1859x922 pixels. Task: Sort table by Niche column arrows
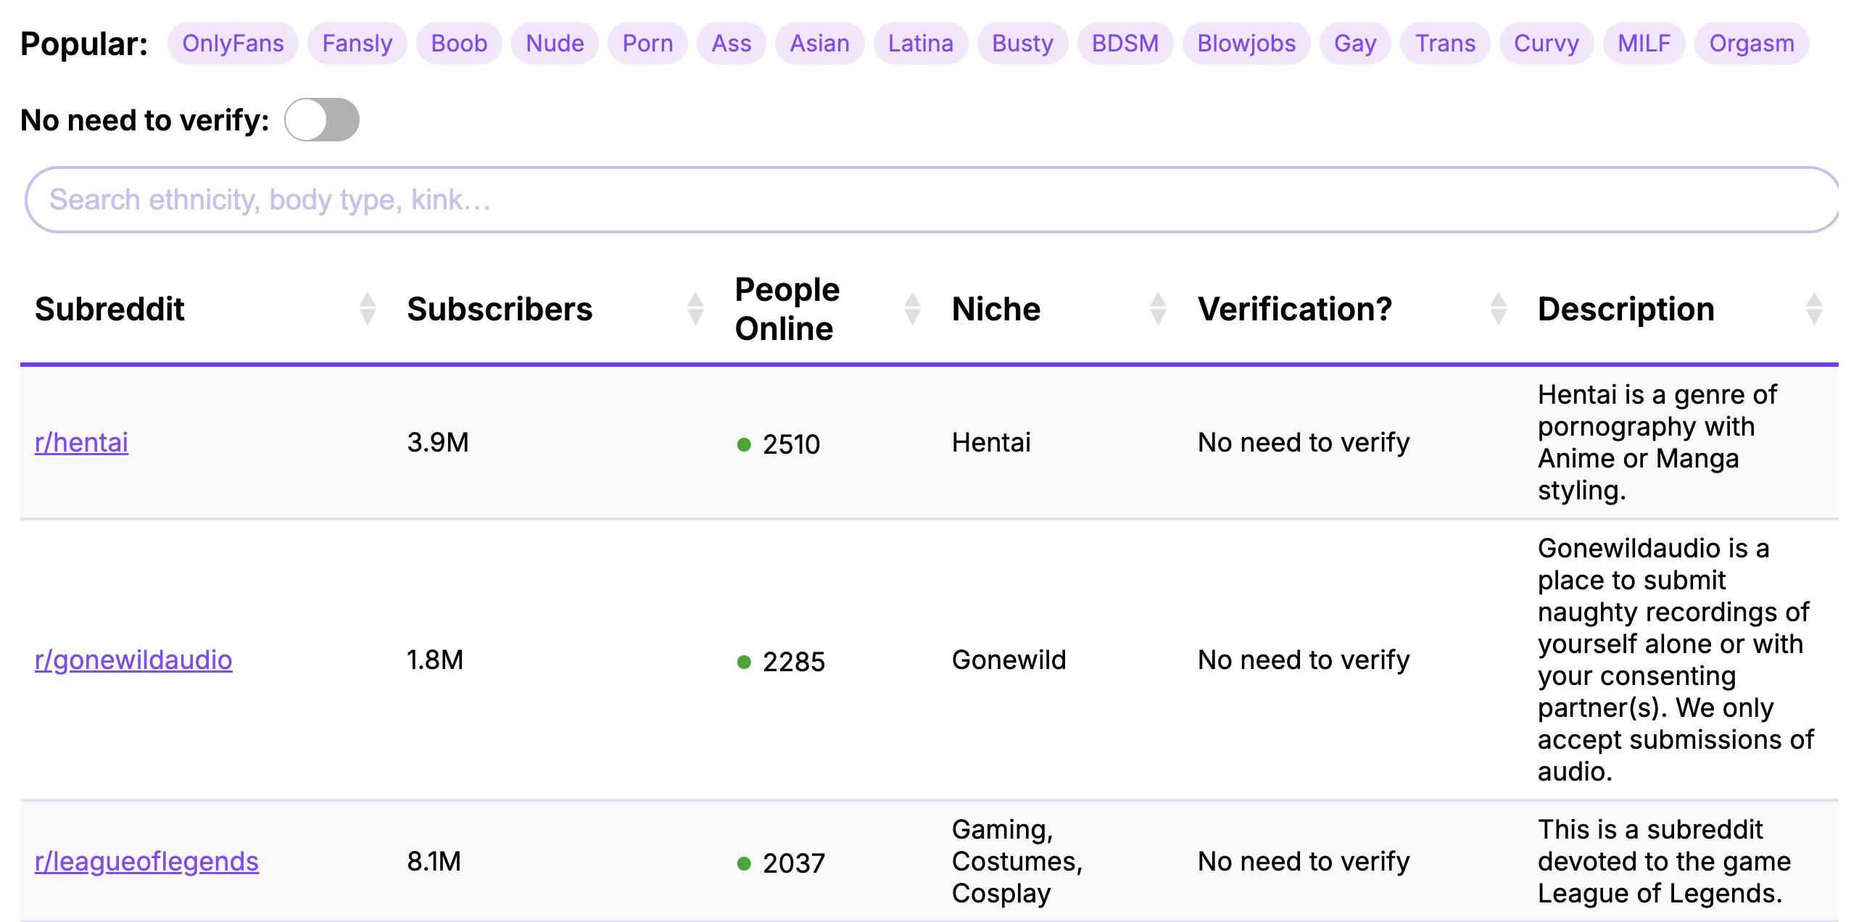pos(1158,309)
